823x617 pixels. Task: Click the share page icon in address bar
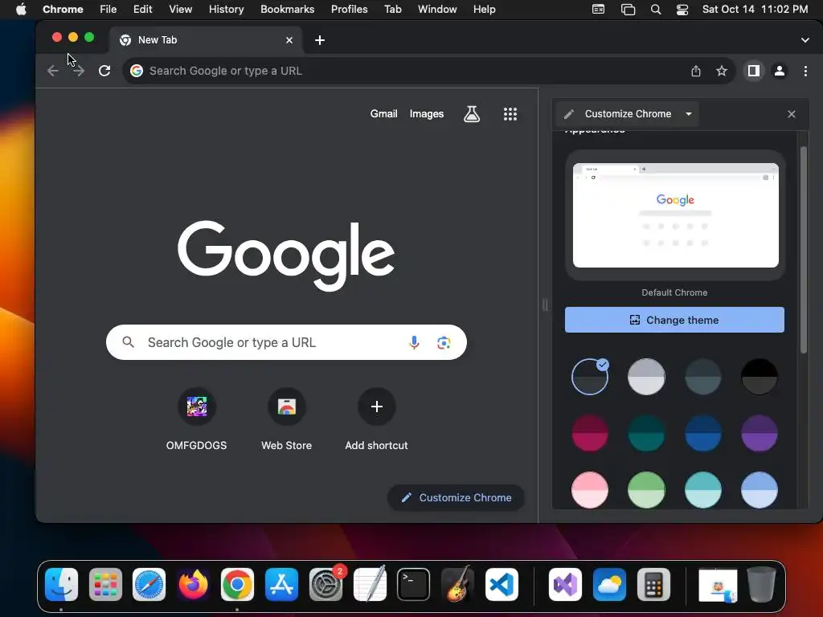click(696, 71)
